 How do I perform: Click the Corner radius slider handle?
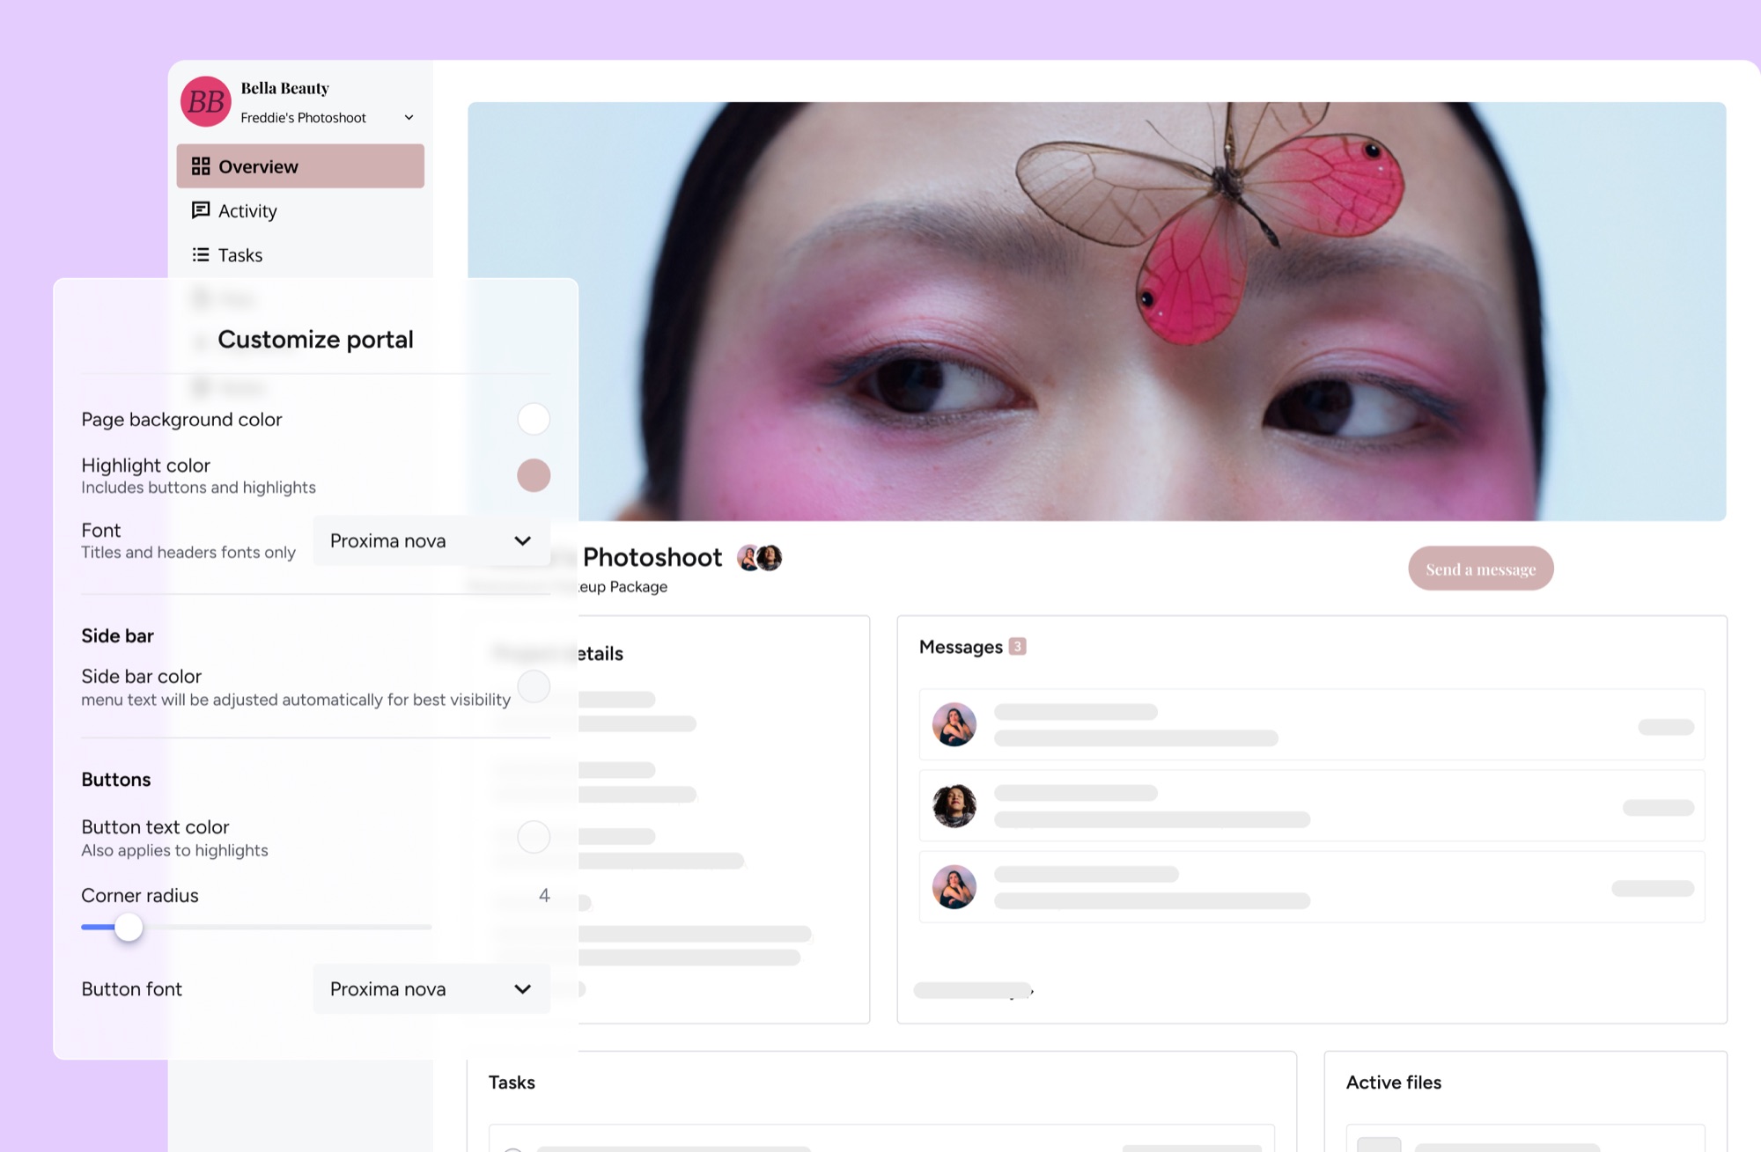[129, 927]
